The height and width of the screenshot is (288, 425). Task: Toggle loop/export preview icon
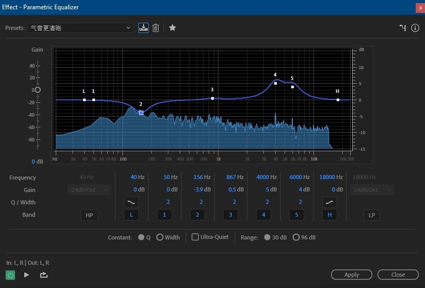tap(44, 275)
